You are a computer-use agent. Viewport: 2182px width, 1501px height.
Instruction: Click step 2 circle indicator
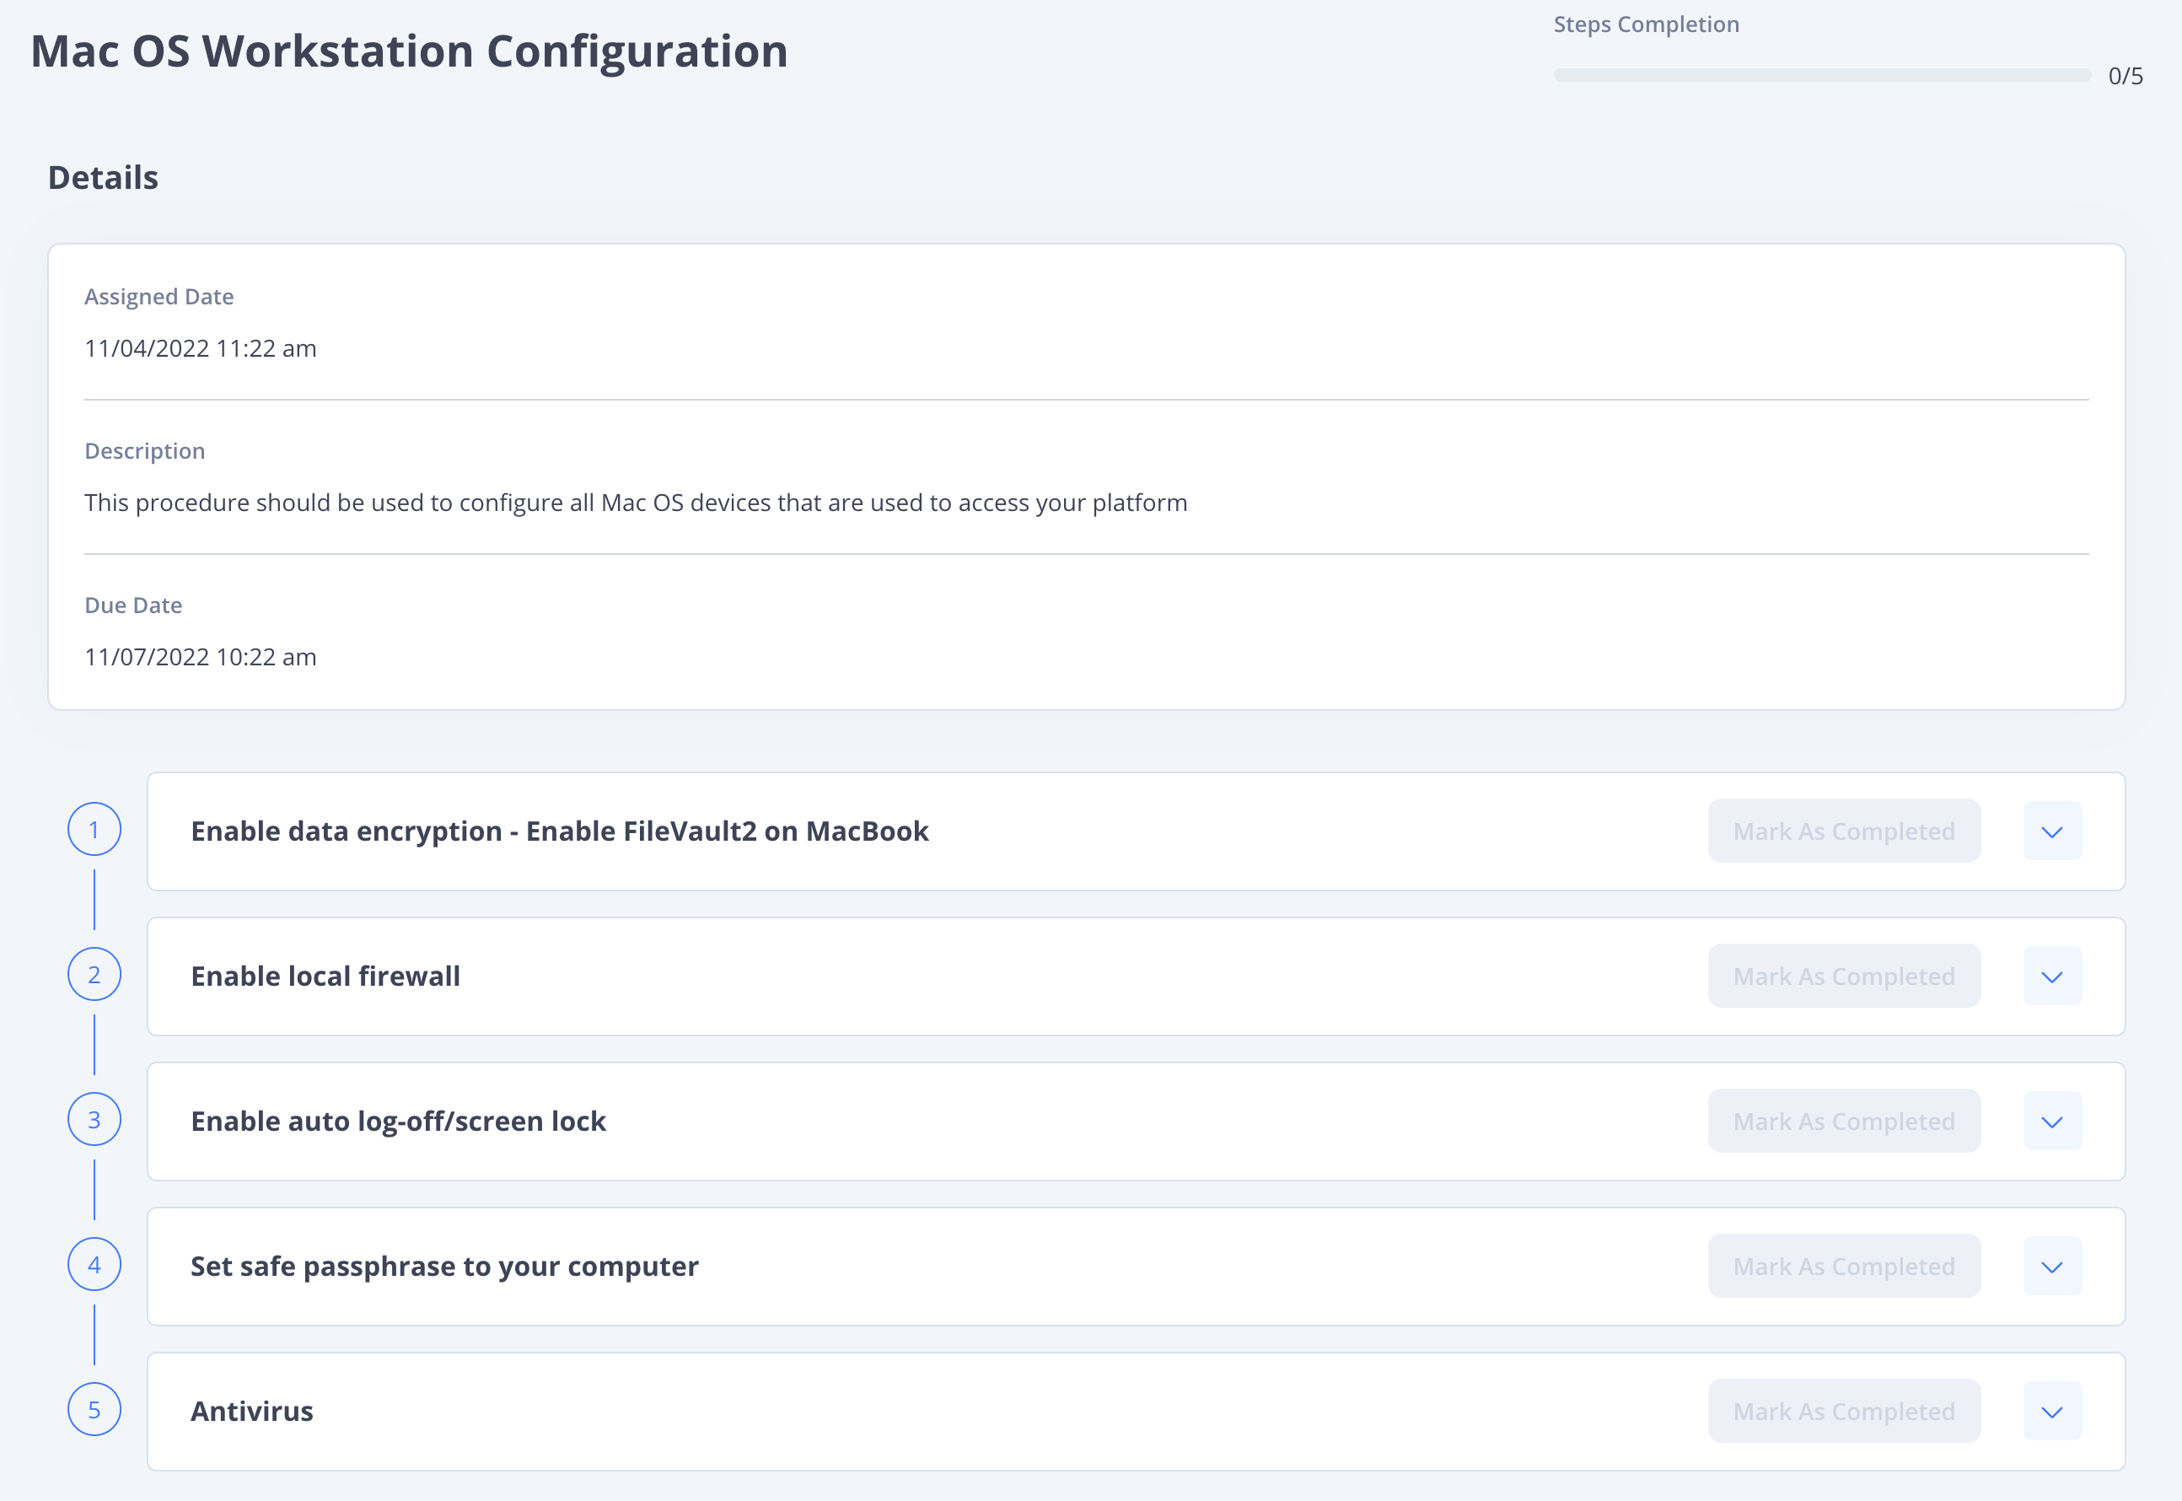pyautogui.click(x=94, y=974)
